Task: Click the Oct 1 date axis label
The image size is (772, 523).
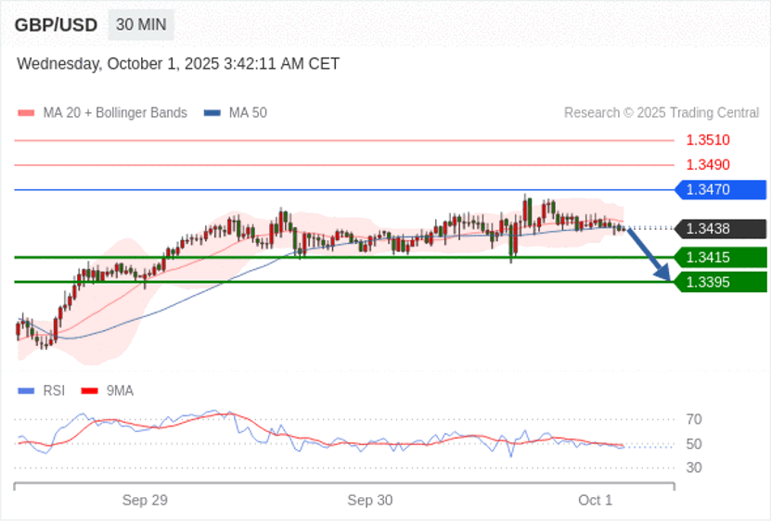Action: (595, 501)
